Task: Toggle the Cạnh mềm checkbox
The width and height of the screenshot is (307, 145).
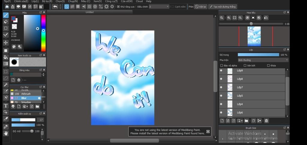Action: [x=173, y=7]
